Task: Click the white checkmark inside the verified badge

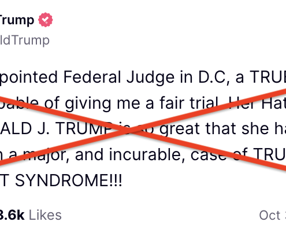Action: point(46,20)
